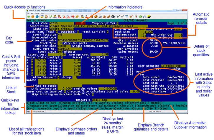This screenshot has width=214, height=140.
Task: Toggle the Obsolete? flag field
Action: [77, 31]
